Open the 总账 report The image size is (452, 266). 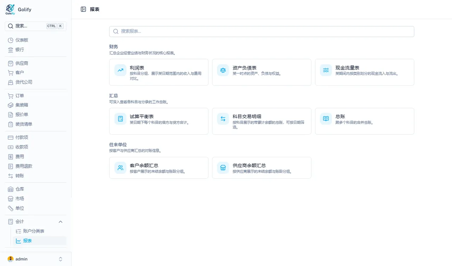pyautogui.click(x=364, y=121)
